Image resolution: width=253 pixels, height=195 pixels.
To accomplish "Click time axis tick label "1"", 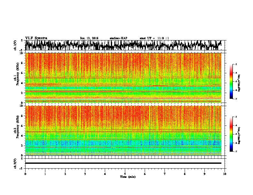I will coord(45,174).
